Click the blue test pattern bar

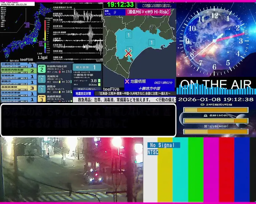point(242,170)
